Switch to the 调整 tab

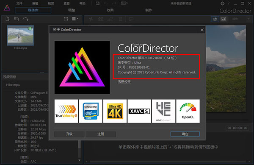click(x=72, y=10)
